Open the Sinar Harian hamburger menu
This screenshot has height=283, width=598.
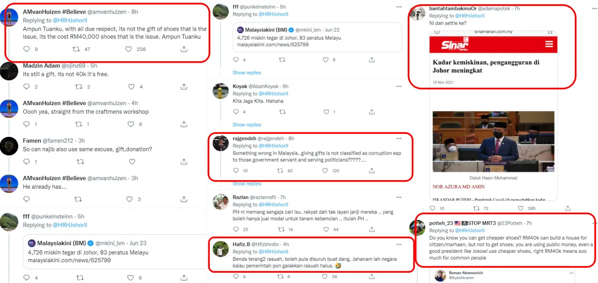(x=549, y=44)
